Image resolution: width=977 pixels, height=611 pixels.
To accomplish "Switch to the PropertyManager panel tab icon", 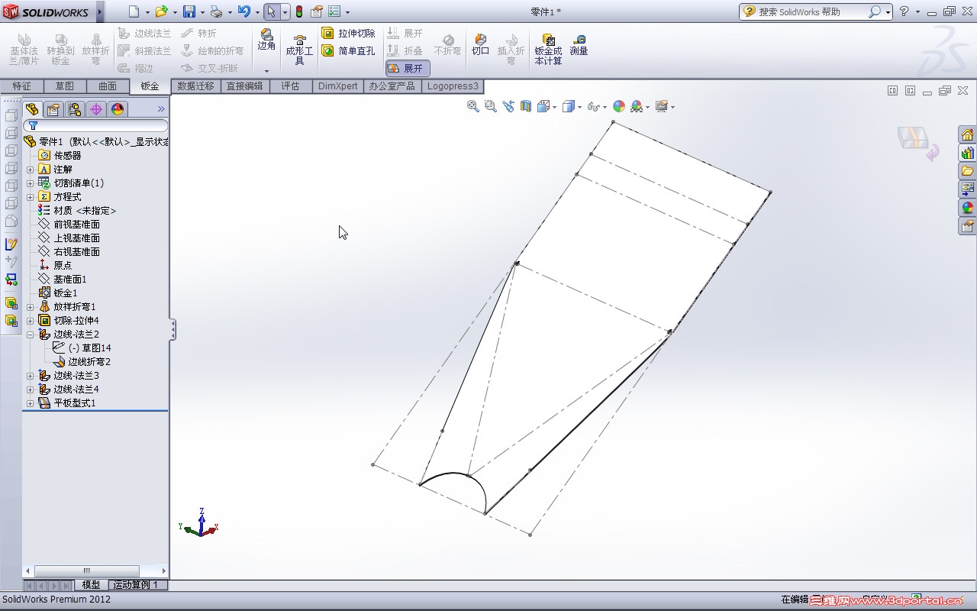I will (x=53, y=109).
